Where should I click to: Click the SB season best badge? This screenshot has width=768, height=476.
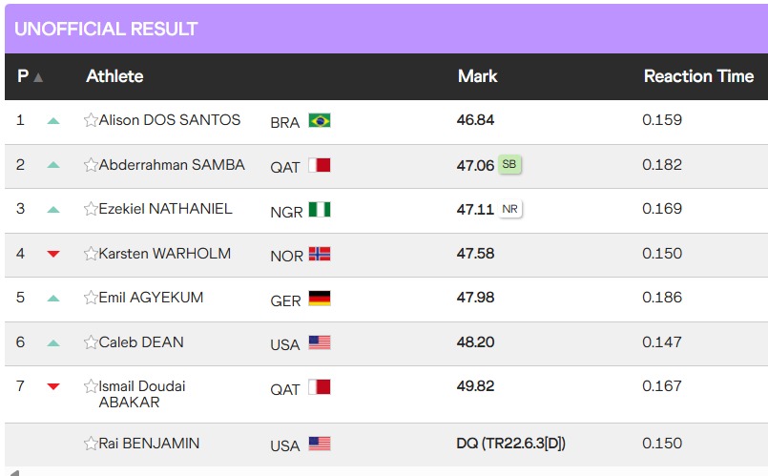pos(509,165)
